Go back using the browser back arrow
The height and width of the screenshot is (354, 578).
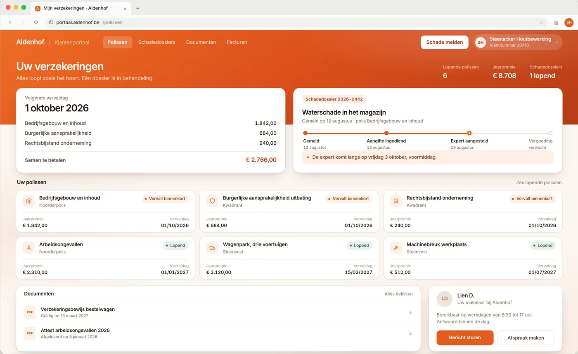point(10,22)
